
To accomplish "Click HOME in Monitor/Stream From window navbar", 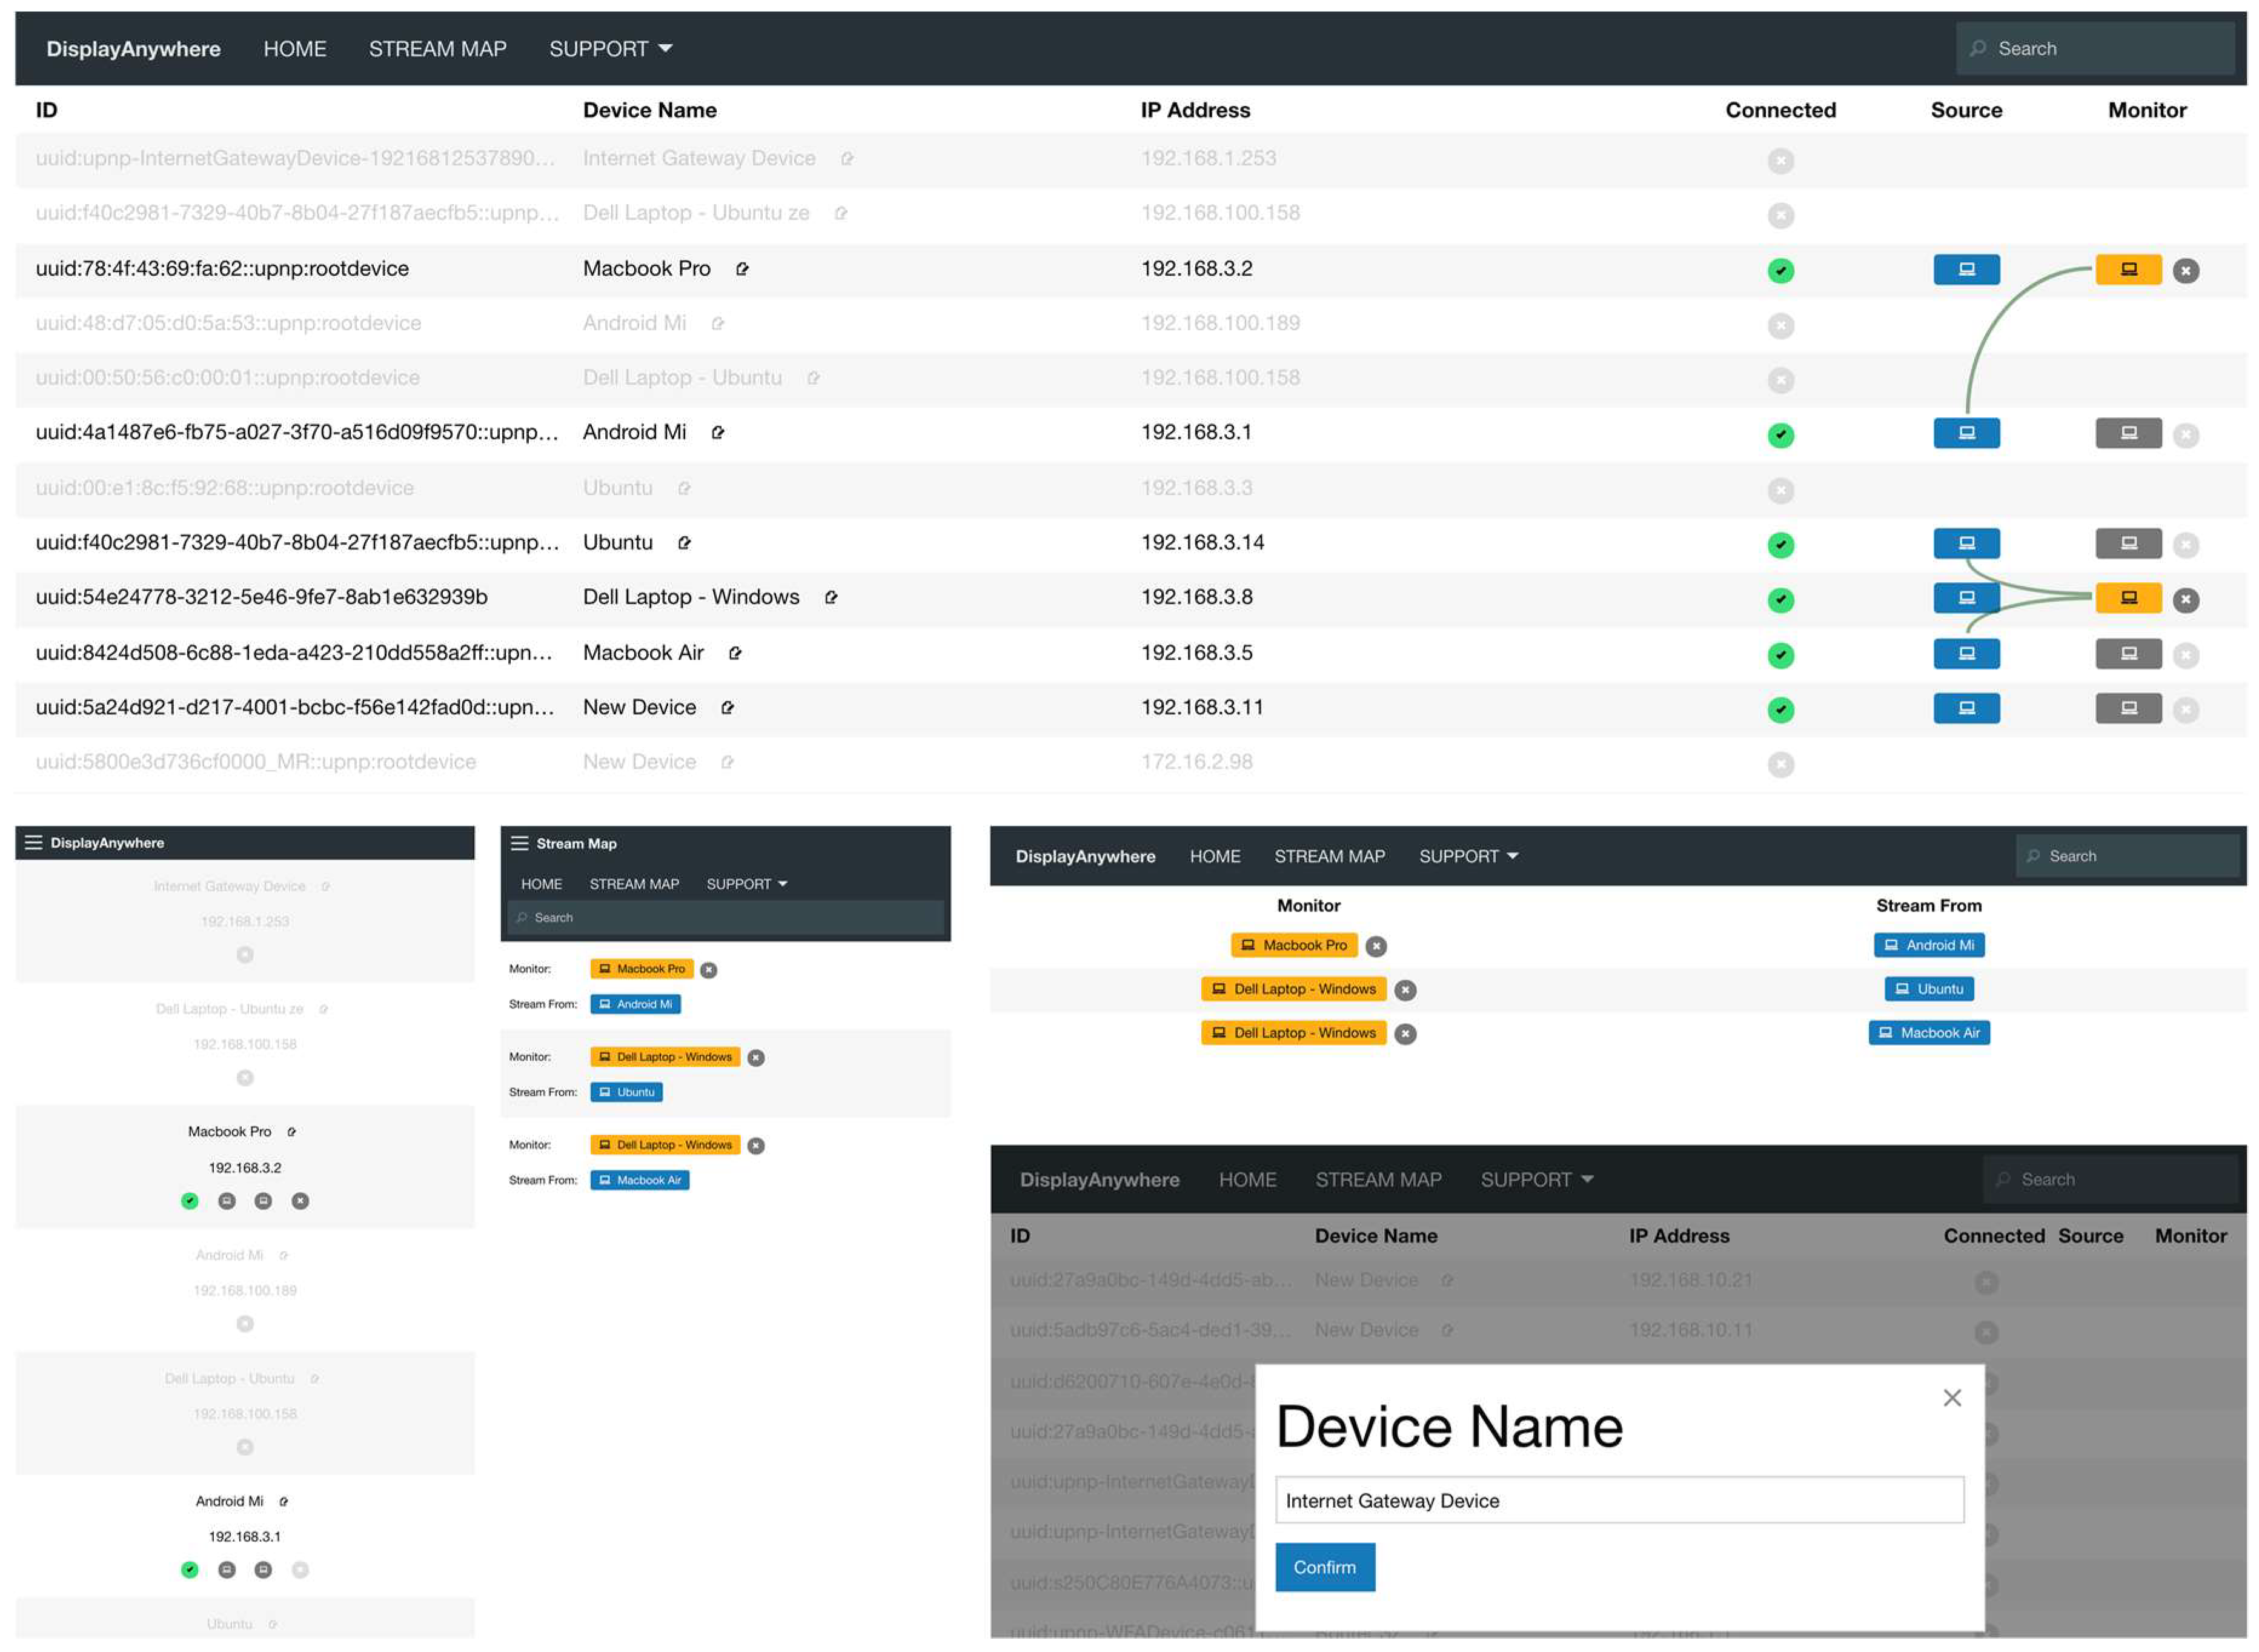I will coord(1214,857).
